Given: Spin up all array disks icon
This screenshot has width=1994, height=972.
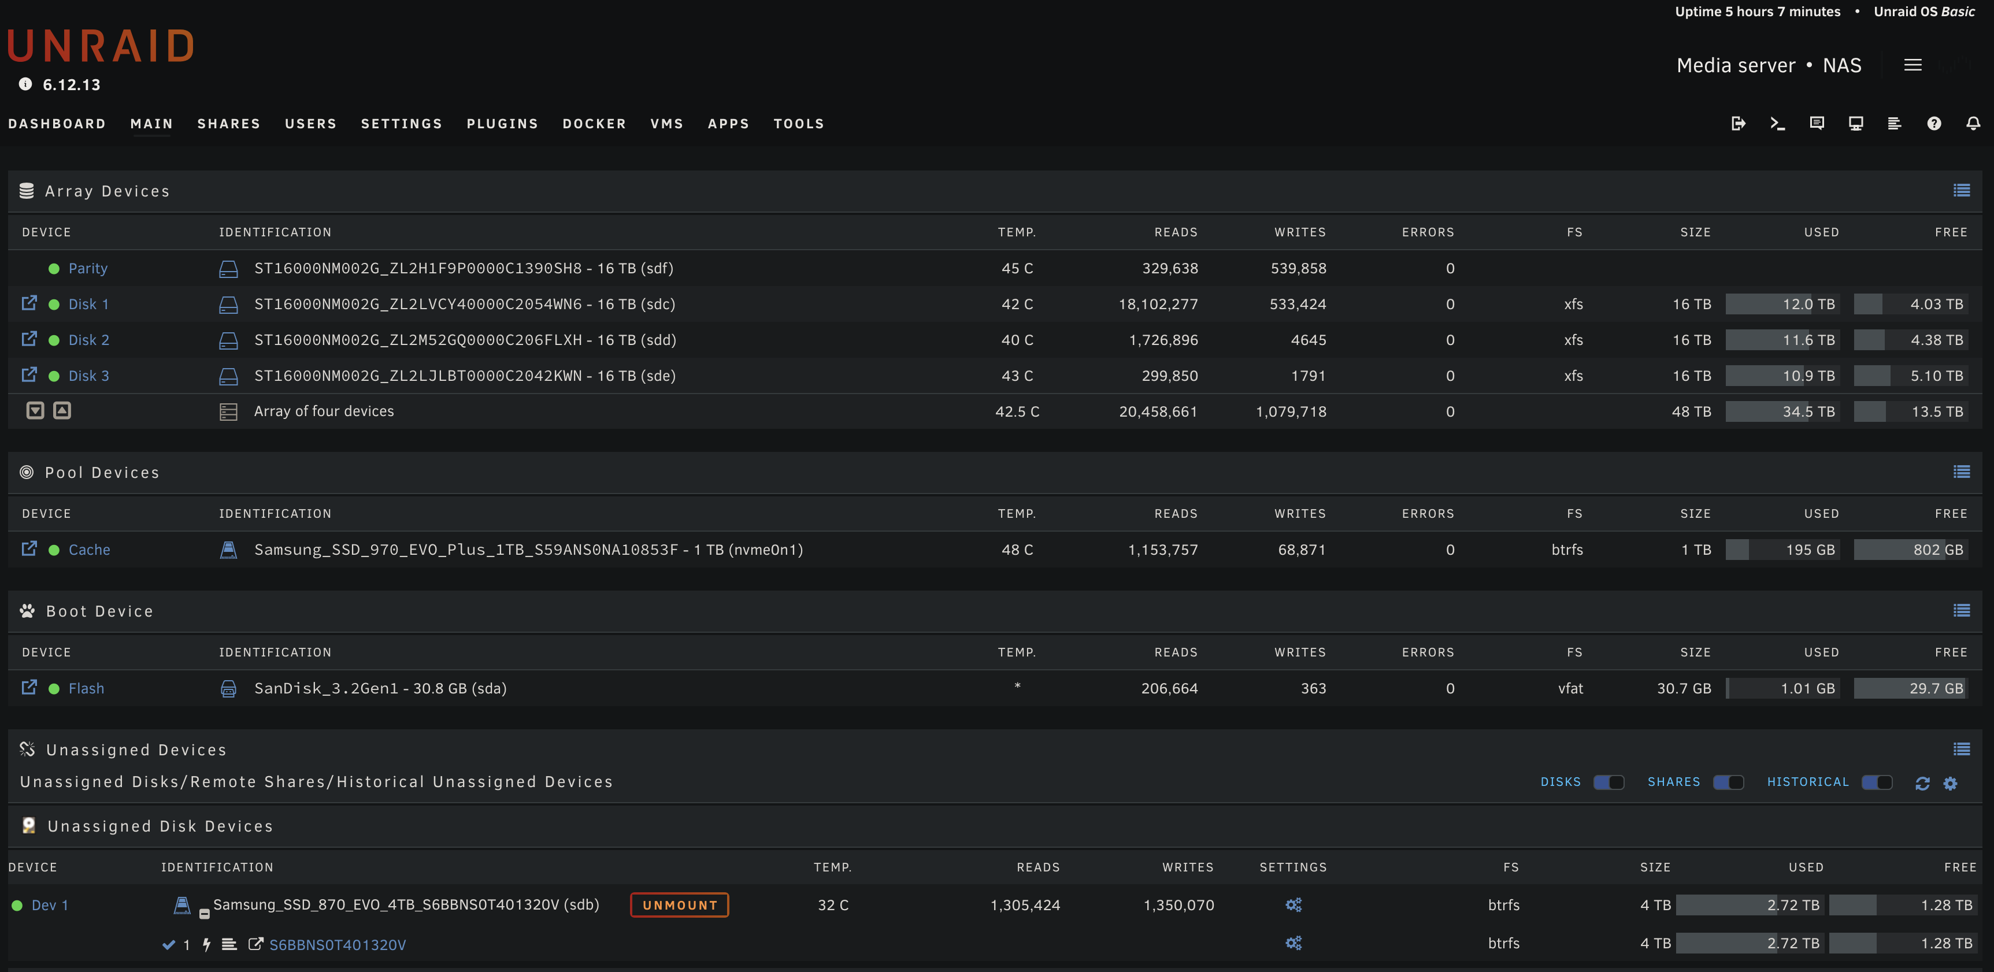Looking at the screenshot, I should 62,410.
